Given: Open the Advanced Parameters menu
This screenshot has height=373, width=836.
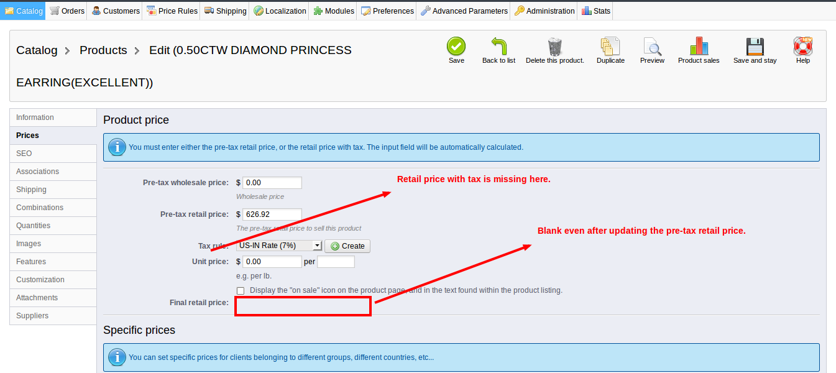Looking at the screenshot, I should point(464,11).
